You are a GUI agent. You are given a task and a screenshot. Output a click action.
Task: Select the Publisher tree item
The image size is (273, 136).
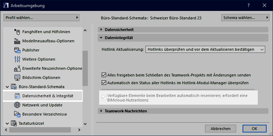pyautogui.click(x=31, y=50)
